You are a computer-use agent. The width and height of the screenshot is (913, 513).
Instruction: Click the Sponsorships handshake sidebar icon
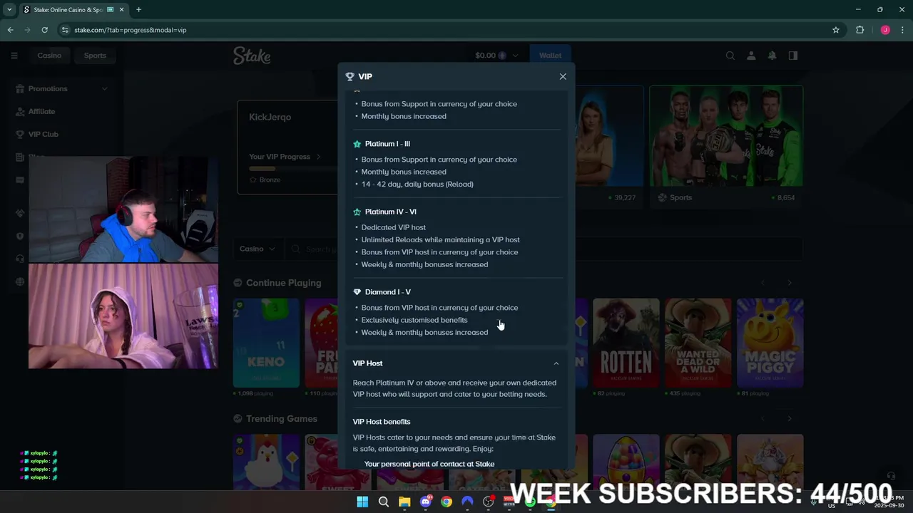point(20,213)
